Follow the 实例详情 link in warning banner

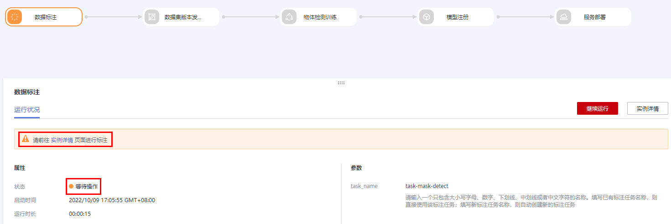(x=62, y=140)
